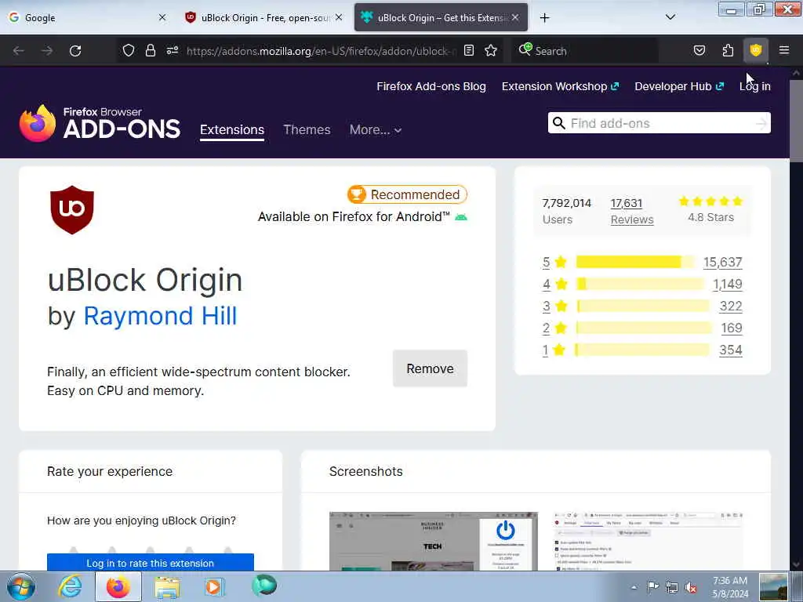803x602 pixels.
Task: Open the first screenshot thumbnail
Action: coord(433,541)
